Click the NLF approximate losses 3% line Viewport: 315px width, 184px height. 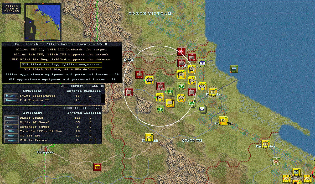pos(62,80)
